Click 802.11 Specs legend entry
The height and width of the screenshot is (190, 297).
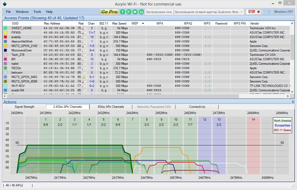pos(282,130)
